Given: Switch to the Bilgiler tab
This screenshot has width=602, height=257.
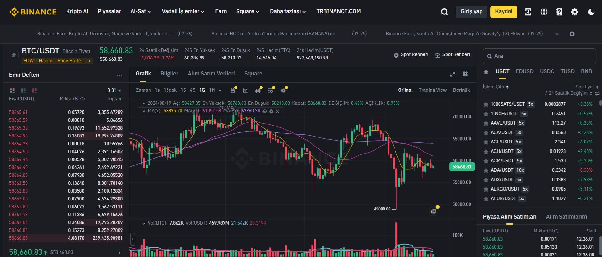Looking at the screenshot, I should (x=169, y=74).
